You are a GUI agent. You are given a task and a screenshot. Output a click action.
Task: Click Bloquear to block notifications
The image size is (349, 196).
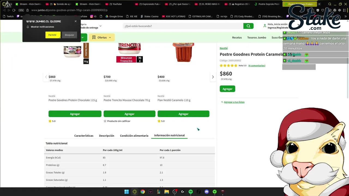(70, 35)
